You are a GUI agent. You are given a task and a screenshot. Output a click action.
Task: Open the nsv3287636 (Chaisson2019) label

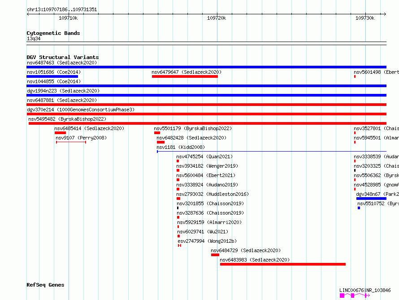(x=210, y=213)
